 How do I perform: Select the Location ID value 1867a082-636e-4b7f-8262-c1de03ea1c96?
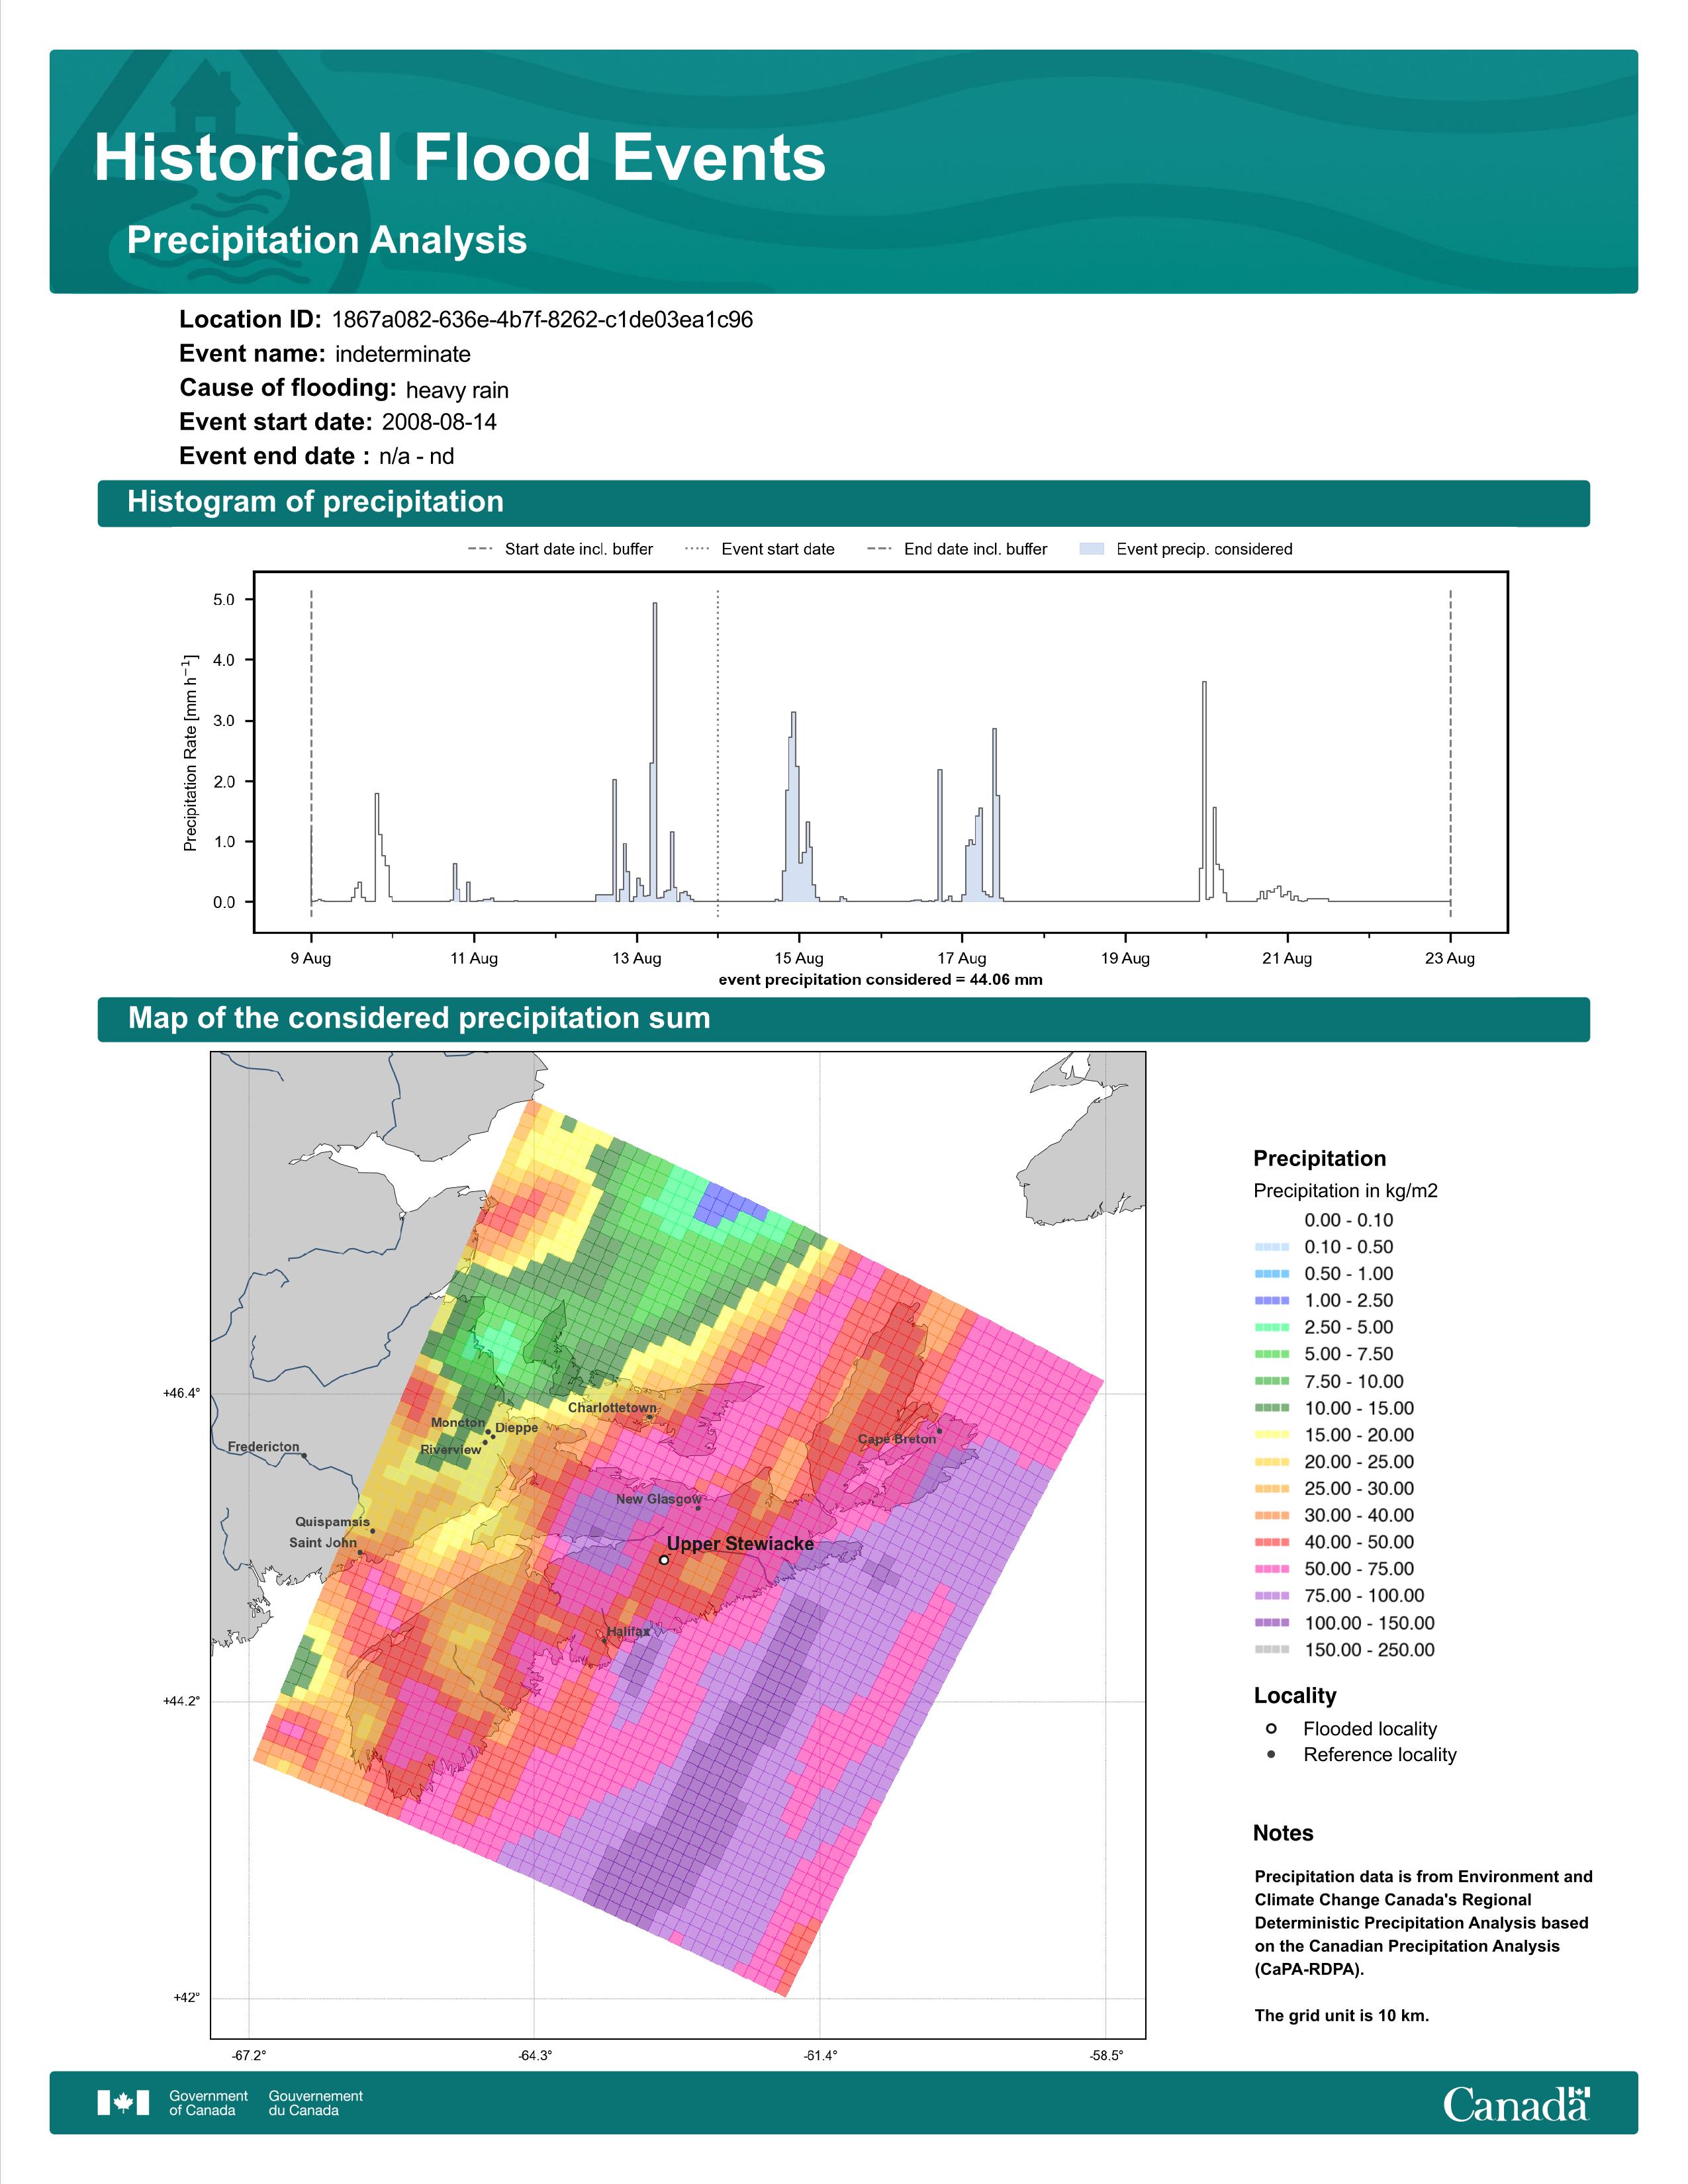pos(542,320)
